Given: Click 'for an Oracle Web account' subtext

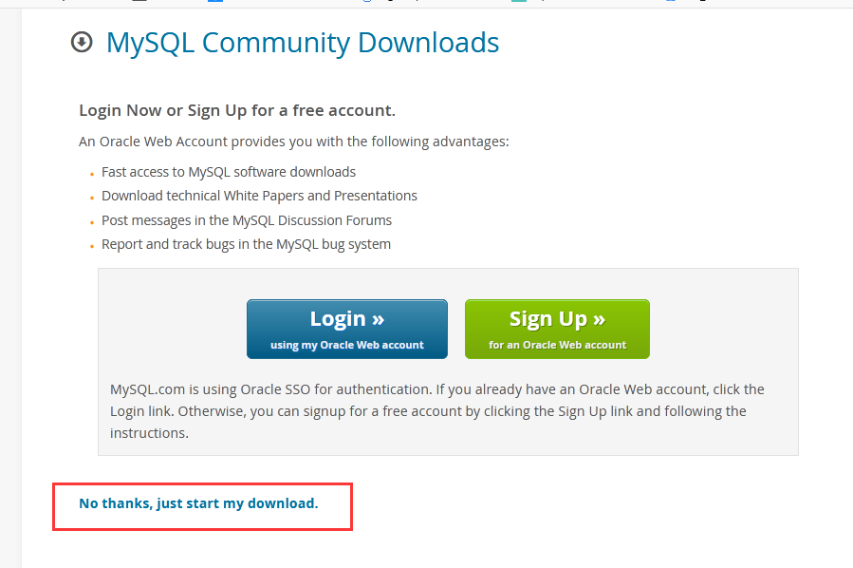Looking at the screenshot, I should click(557, 345).
